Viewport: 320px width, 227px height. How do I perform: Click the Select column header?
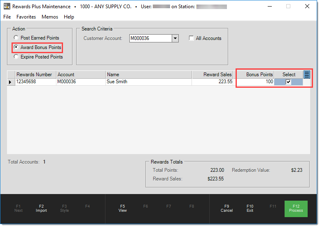(289, 75)
